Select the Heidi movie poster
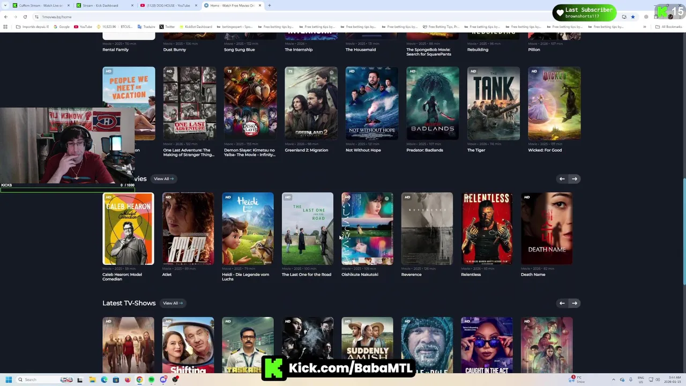The image size is (686, 386). tap(248, 229)
